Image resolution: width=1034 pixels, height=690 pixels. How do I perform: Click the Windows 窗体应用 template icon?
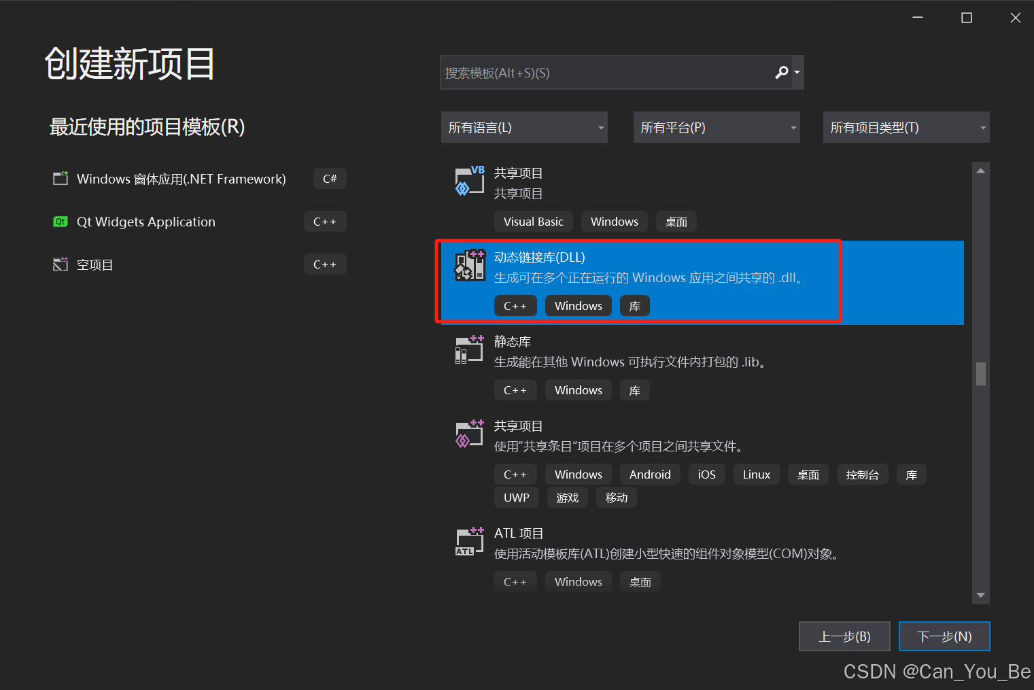pyautogui.click(x=61, y=178)
